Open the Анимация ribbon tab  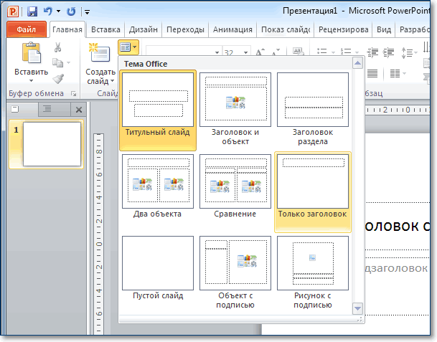232,29
